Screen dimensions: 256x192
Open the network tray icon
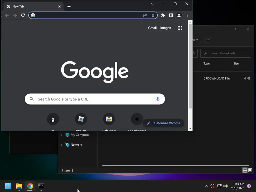(219, 186)
